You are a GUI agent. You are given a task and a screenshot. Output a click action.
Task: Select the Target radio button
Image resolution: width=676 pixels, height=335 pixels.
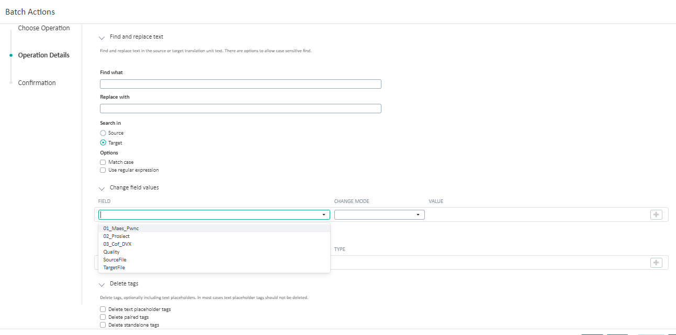click(x=103, y=142)
